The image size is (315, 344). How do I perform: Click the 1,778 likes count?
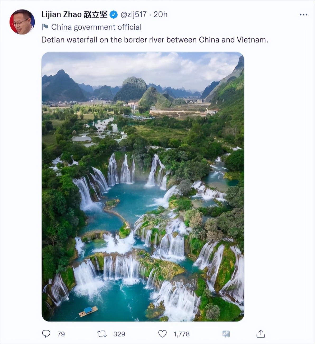(x=182, y=334)
